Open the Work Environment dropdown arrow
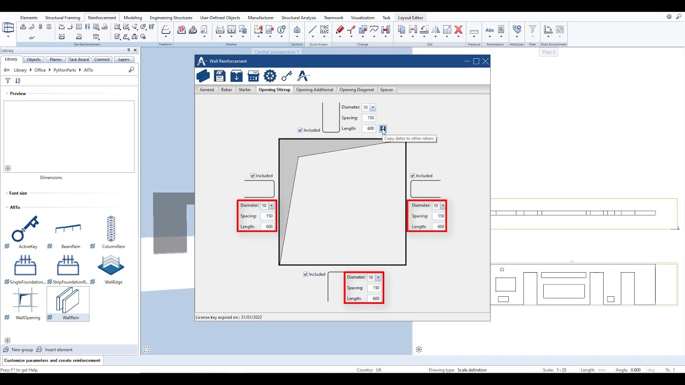Viewport: 685px width, 385px height. click(x=549, y=36)
